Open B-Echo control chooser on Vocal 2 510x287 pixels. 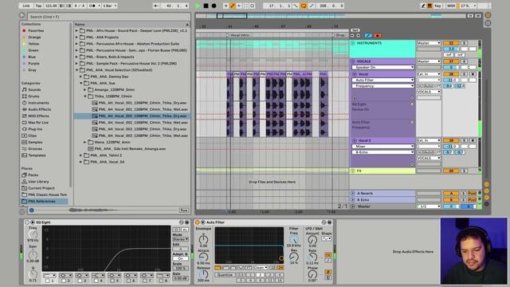tap(382, 152)
